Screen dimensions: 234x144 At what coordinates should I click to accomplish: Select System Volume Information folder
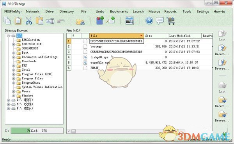pyautogui.click(x=42, y=87)
